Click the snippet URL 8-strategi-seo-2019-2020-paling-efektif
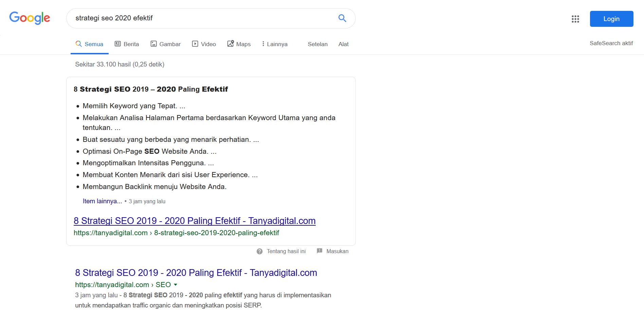 (x=176, y=233)
